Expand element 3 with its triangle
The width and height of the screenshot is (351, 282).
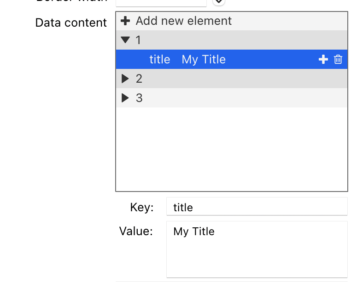click(x=125, y=98)
